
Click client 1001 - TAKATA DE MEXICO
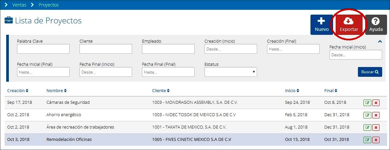pos(189,127)
